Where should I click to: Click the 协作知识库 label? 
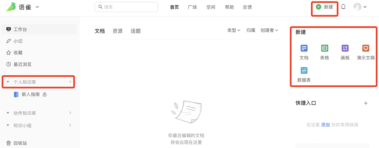pyautogui.click(x=25, y=113)
